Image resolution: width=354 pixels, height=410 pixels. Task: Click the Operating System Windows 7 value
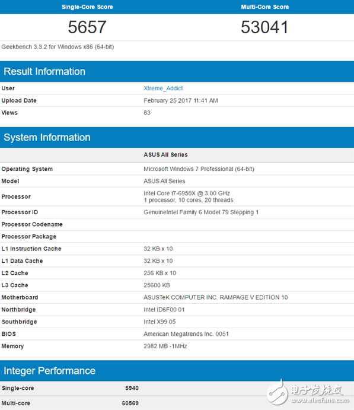[x=199, y=169]
